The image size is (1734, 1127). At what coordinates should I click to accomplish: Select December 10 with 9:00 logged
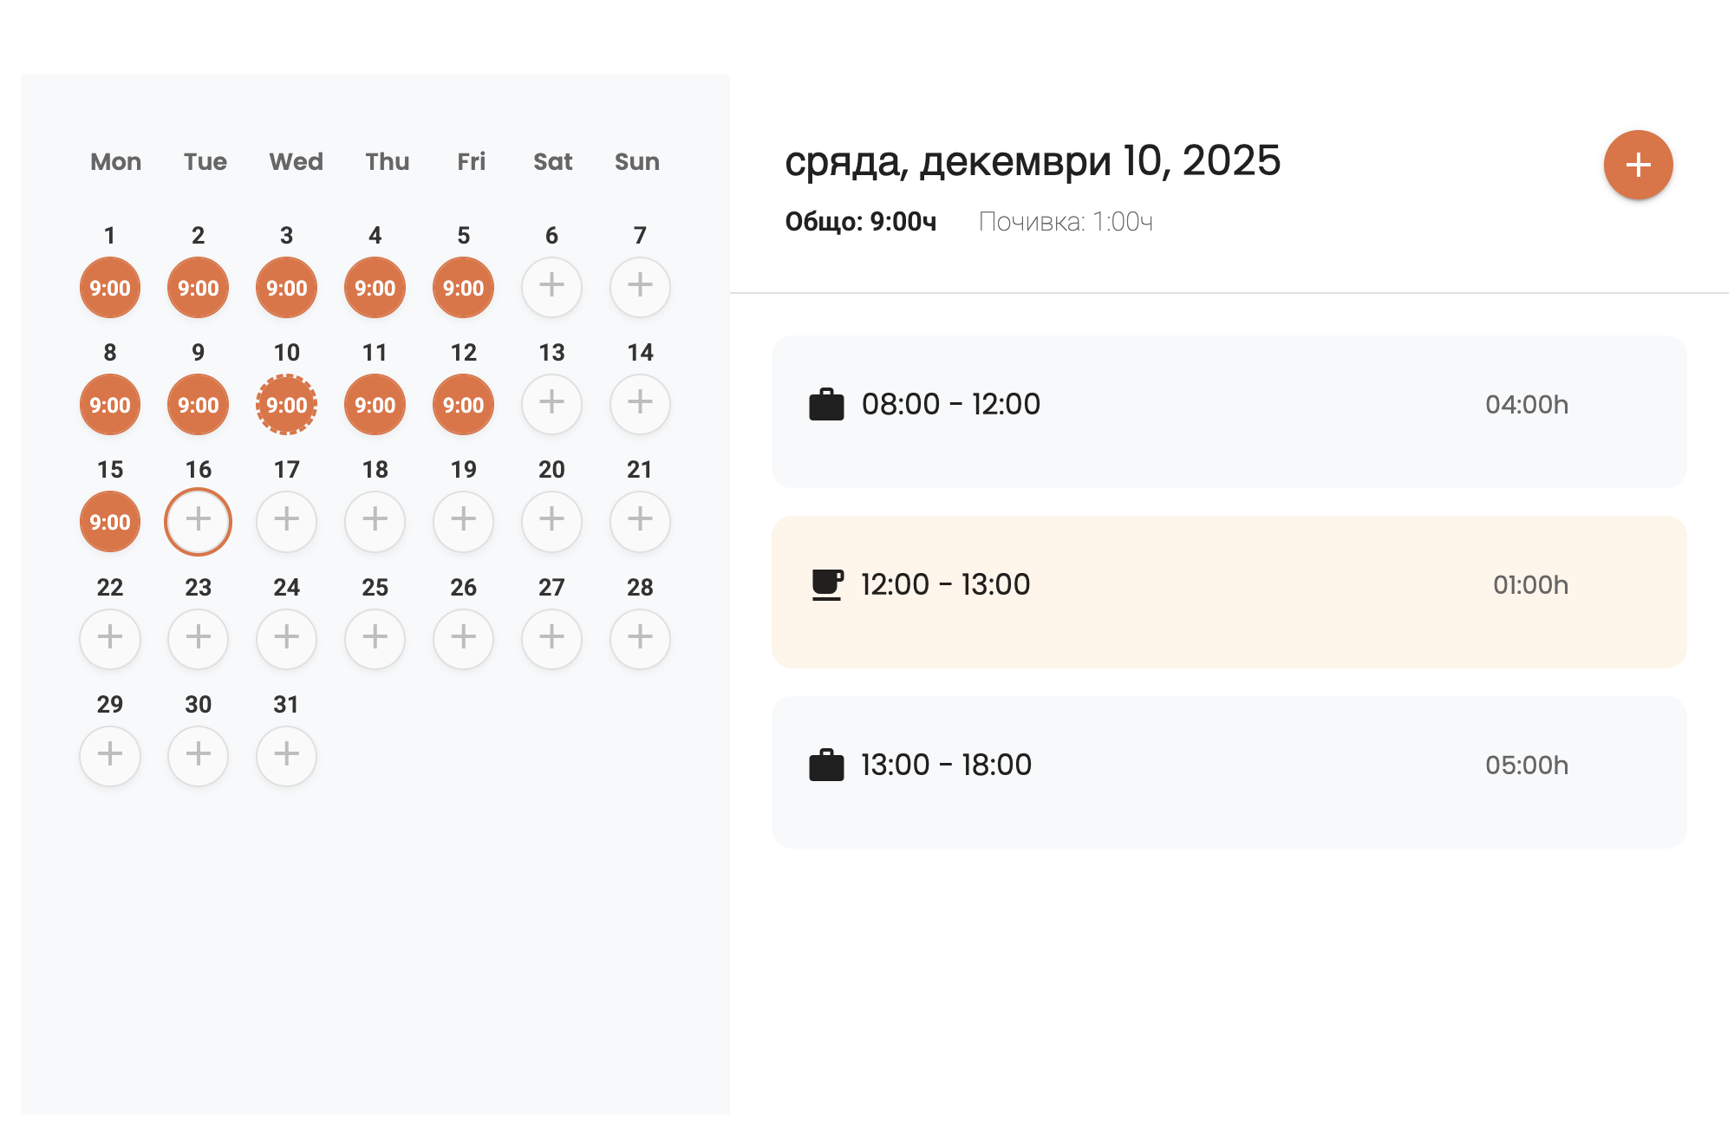click(286, 404)
